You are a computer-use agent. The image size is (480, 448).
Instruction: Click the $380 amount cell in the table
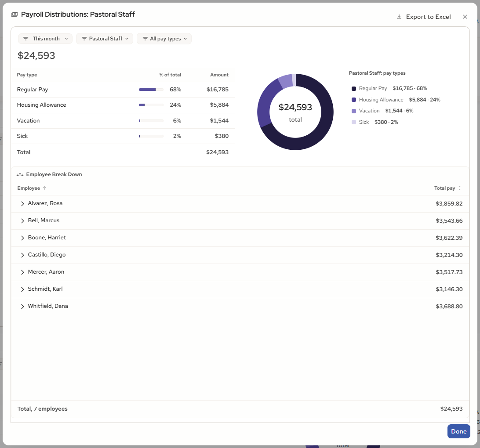pyautogui.click(x=222, y=136)
